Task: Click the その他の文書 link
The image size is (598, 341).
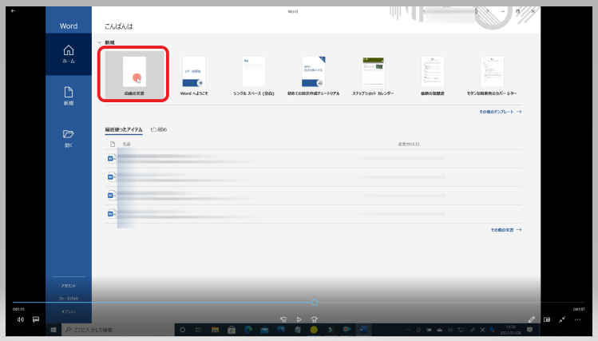Action: tap(505, 229)
